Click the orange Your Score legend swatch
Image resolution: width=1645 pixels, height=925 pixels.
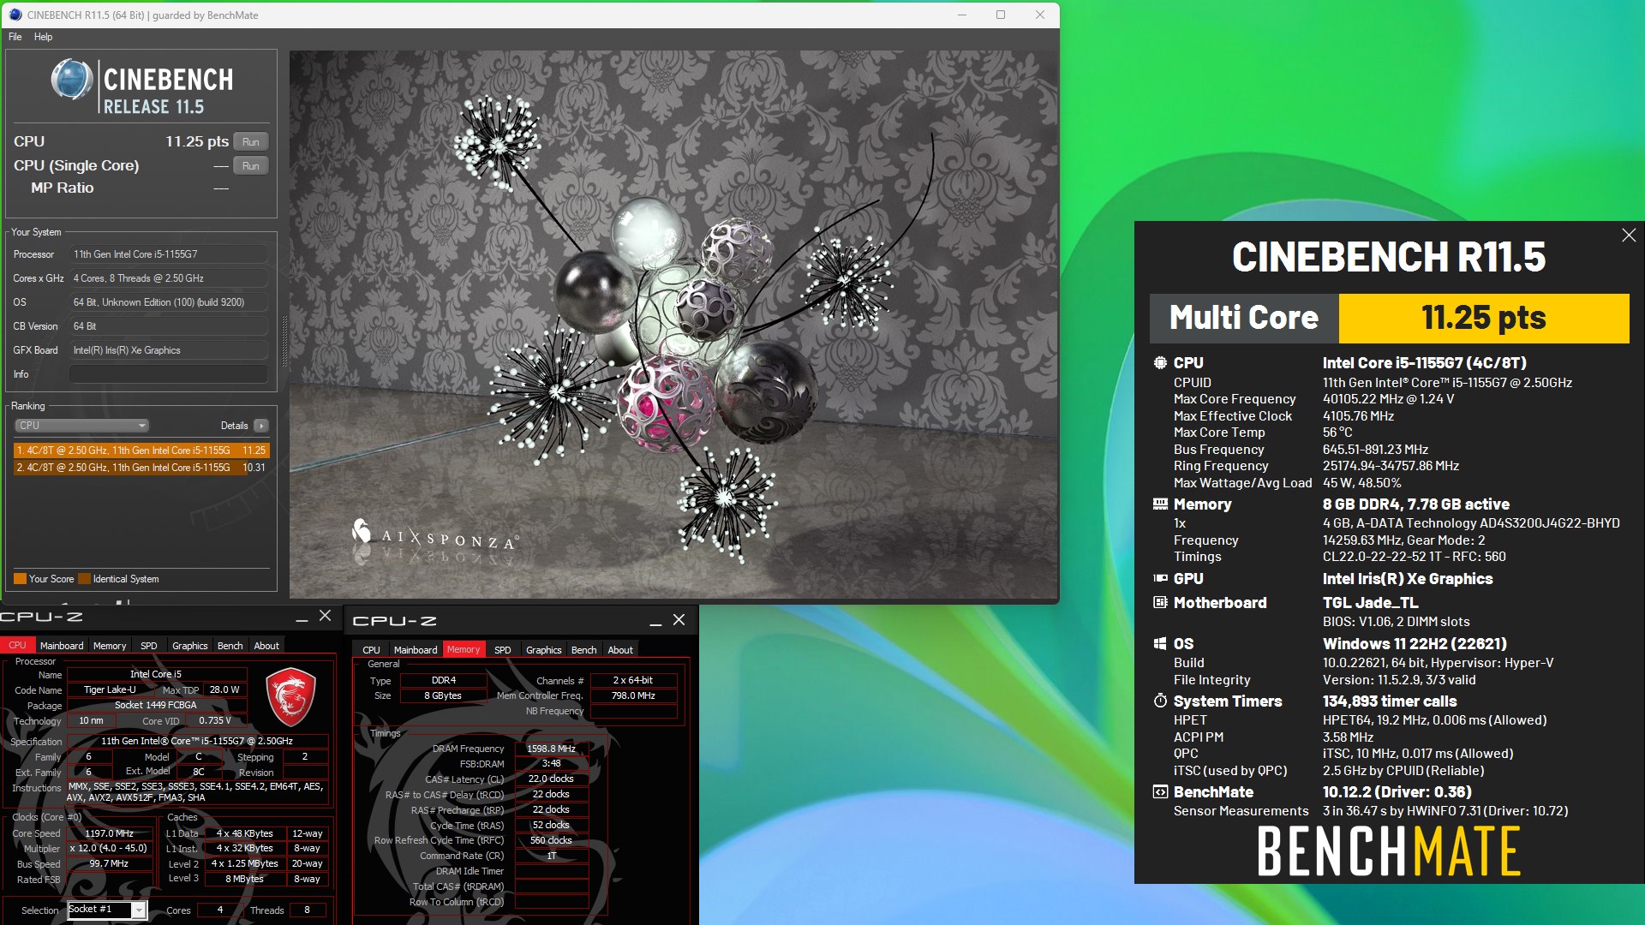20,579
